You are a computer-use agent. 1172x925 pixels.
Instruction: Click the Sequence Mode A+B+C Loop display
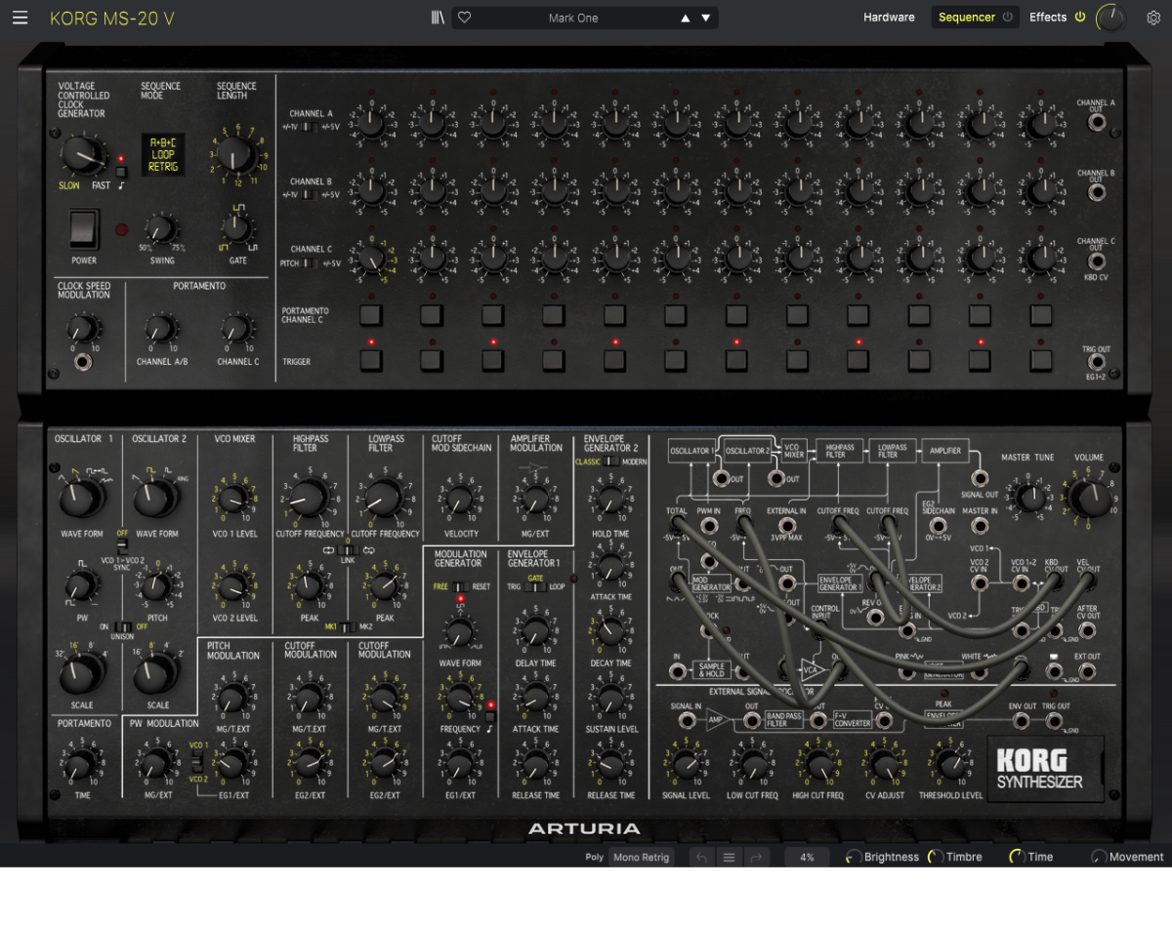163,154
